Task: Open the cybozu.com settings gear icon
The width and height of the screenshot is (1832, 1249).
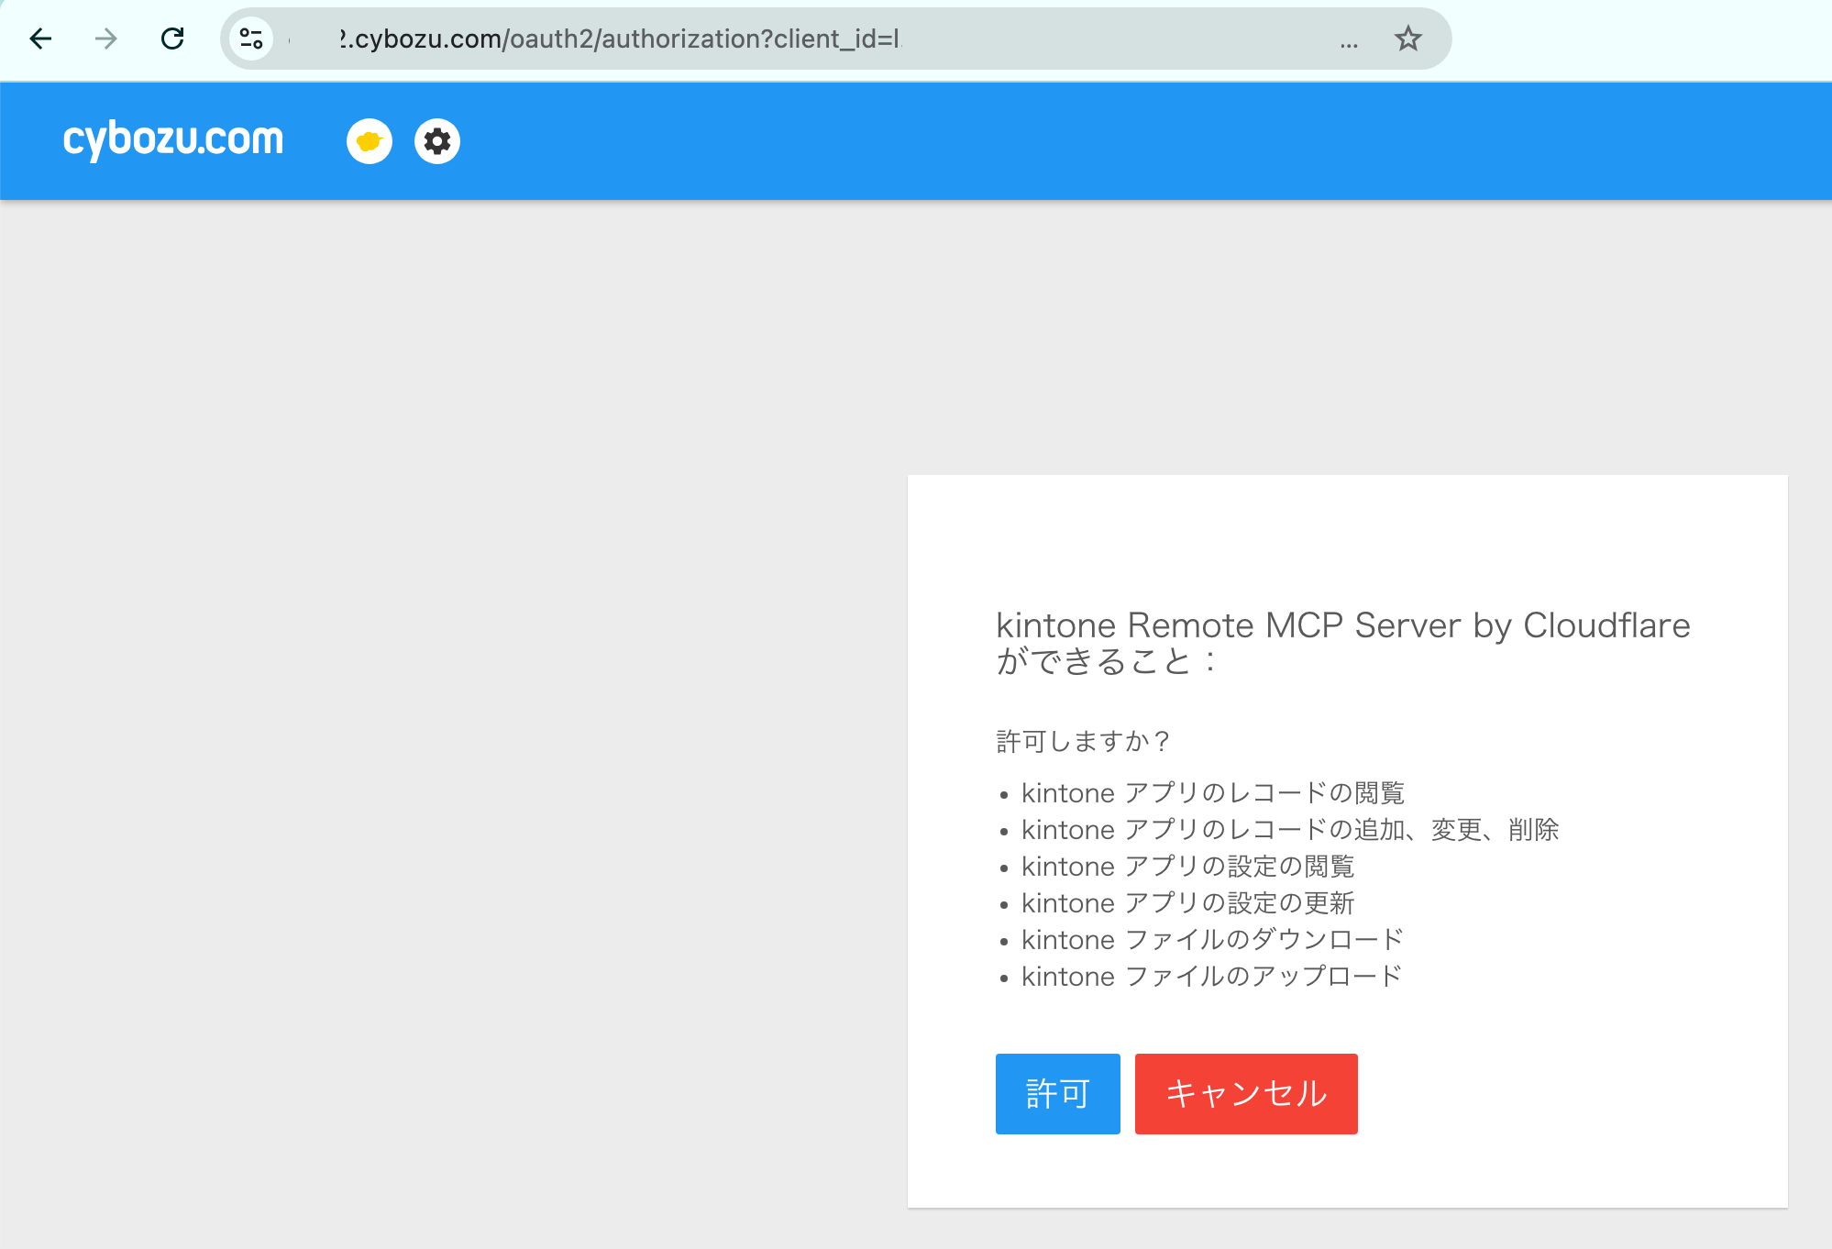Action: (436, 140)
